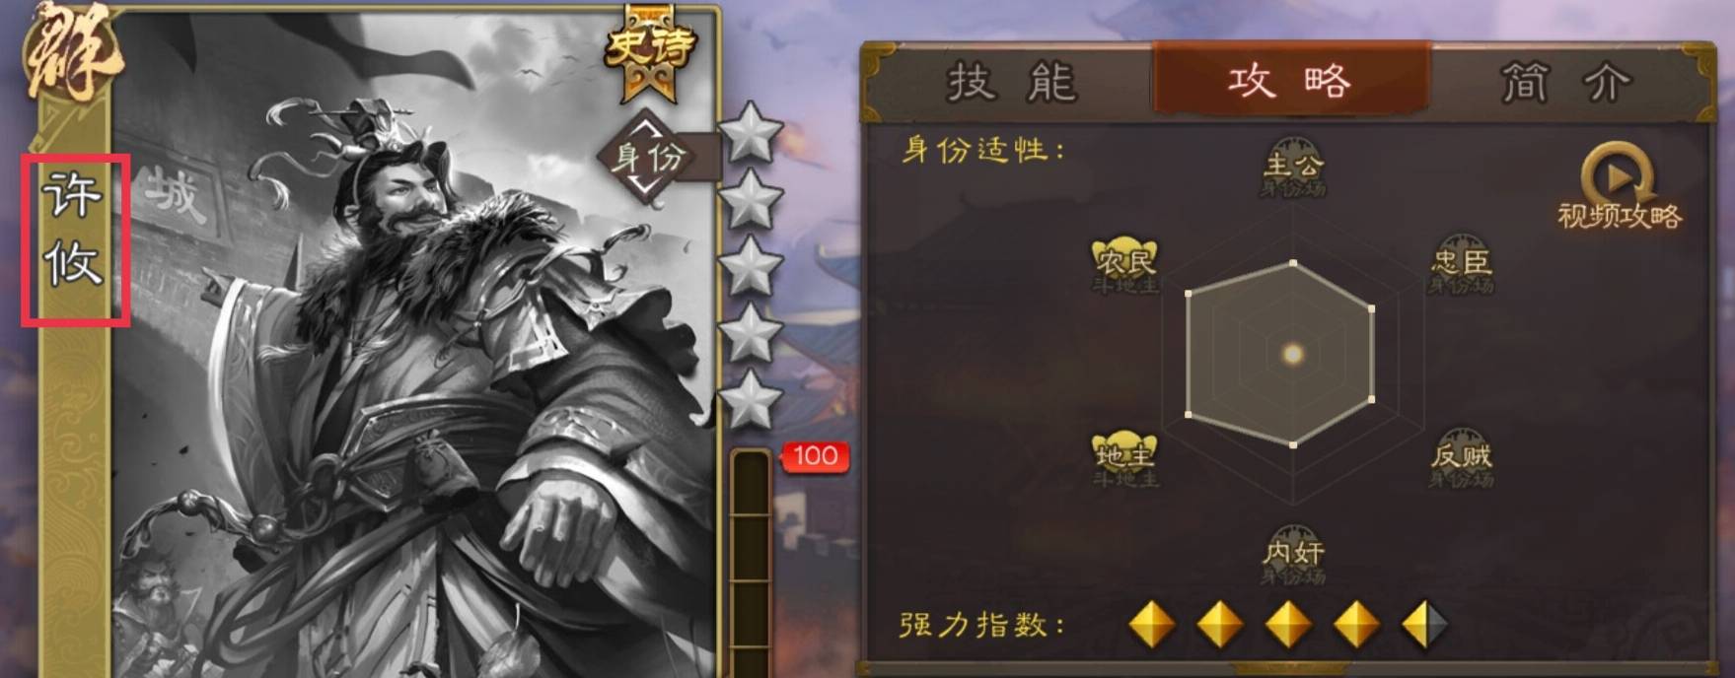Click the half-filled fifth 强力指数 diamond
This screenshot has width=1735, height=678.
tap(1425, 625)
